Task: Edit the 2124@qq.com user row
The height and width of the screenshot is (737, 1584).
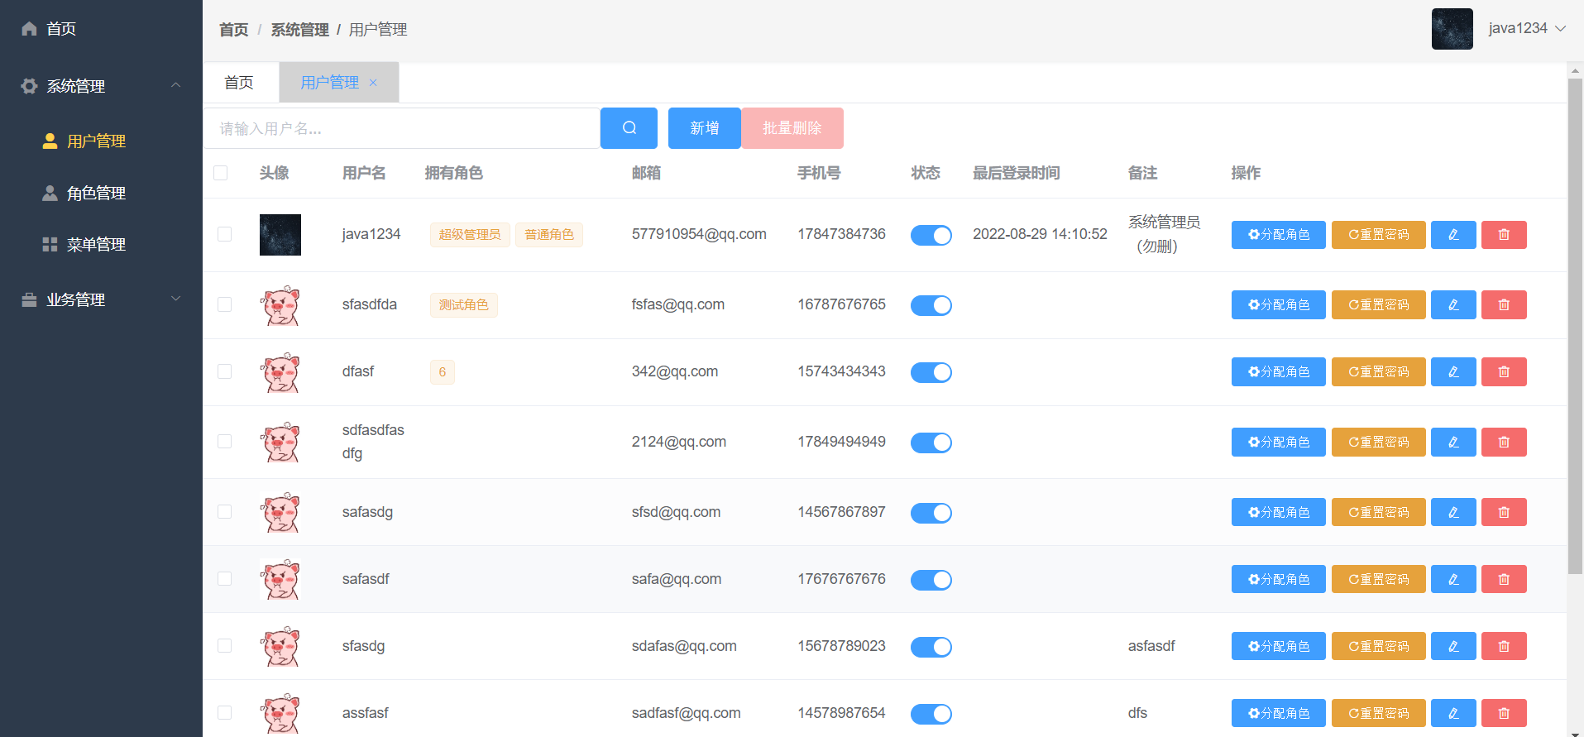Action: [1453, 442]
